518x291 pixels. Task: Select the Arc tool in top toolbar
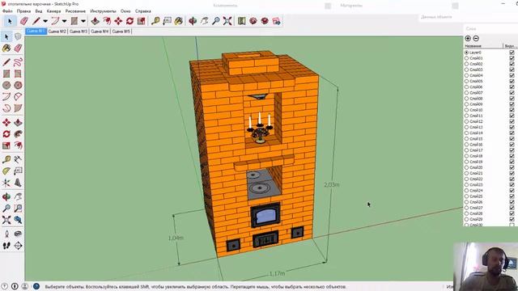[x=55, y=21]
